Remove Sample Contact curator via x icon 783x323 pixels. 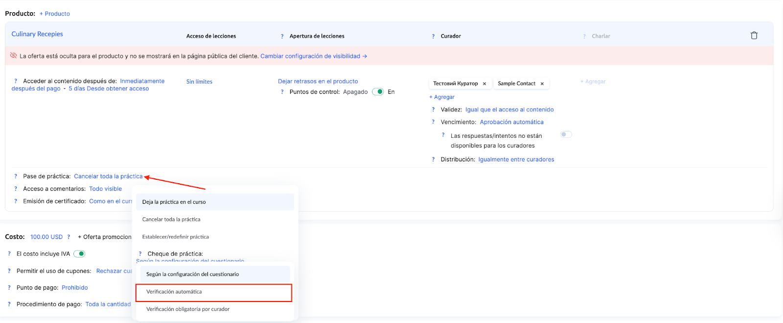(x=542, y=84)
